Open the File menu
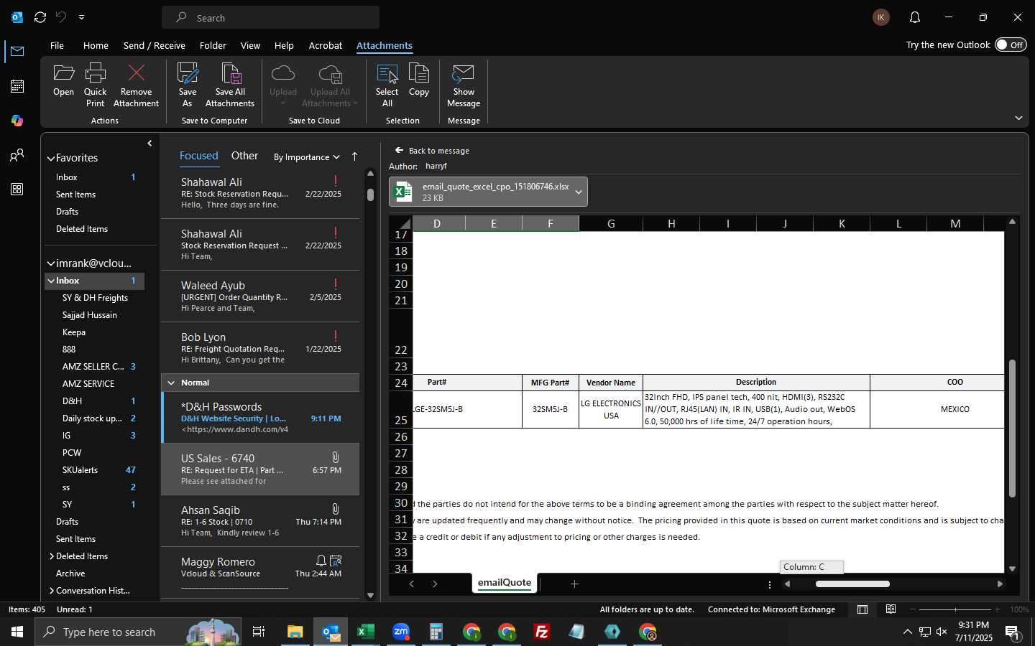The image size is (1035, 646). tap(57, 45)
